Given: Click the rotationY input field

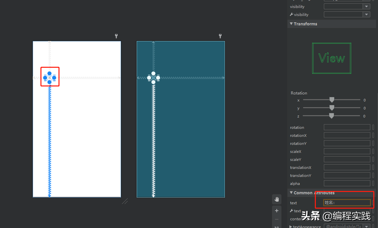Looking at the screenshot, I should point(347,143).
